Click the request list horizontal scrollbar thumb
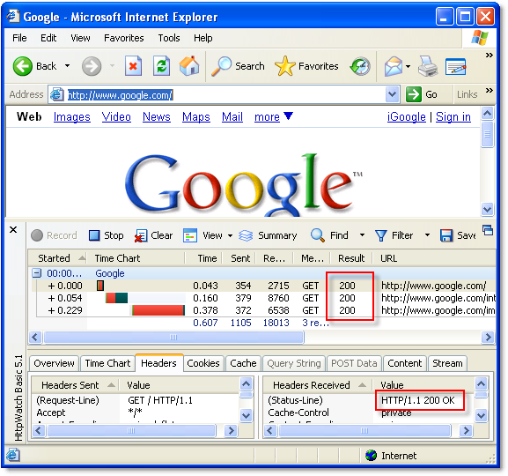Screen dimensions: 508x476 pos(174,337)
